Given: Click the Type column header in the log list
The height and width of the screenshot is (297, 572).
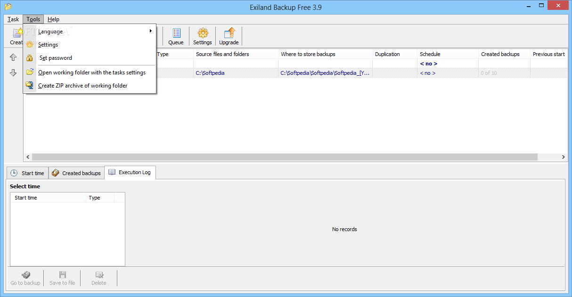Looking at the screenshot, I should pos(100,198).
